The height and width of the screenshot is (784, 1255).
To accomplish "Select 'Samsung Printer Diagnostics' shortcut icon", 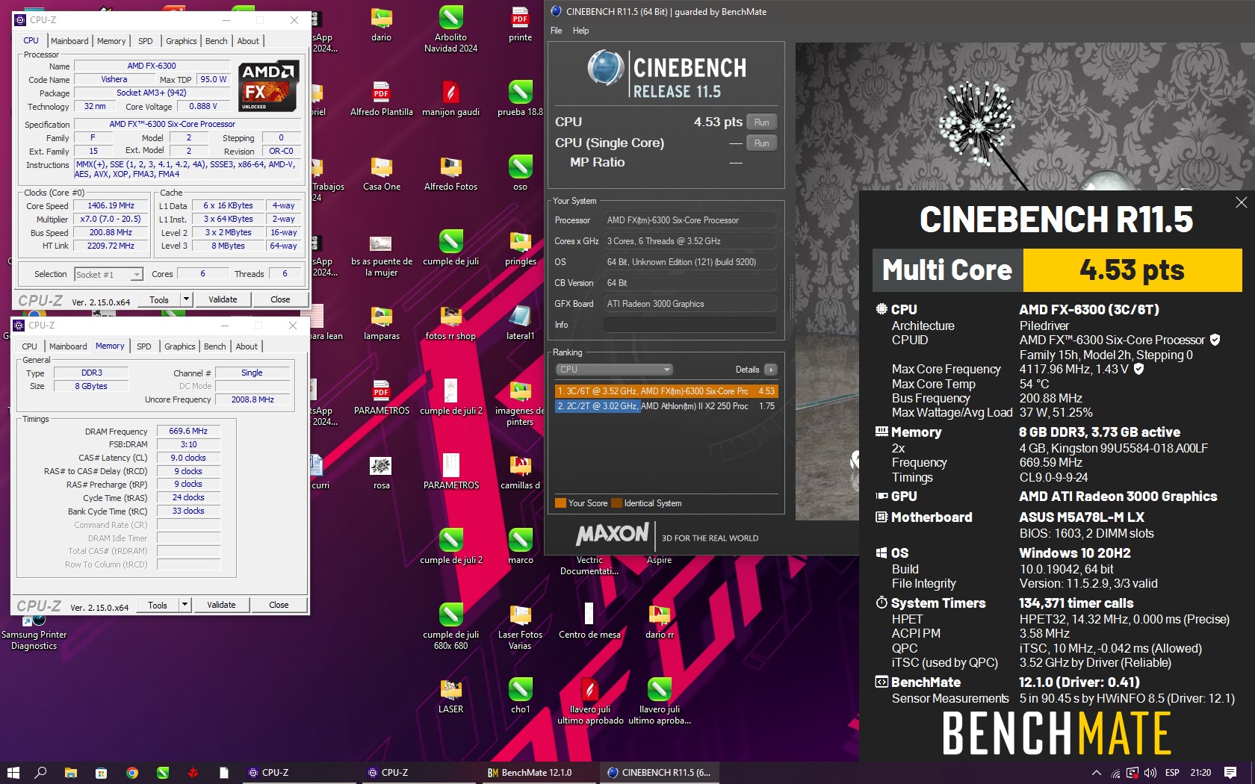I will [34, 632].
